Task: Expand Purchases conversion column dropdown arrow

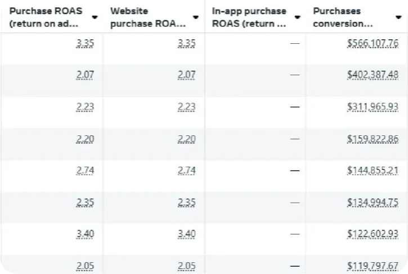Action: pos(399,17)
